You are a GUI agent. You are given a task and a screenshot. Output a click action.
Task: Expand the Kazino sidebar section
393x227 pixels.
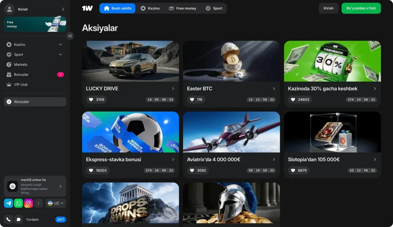coord(60,44)
